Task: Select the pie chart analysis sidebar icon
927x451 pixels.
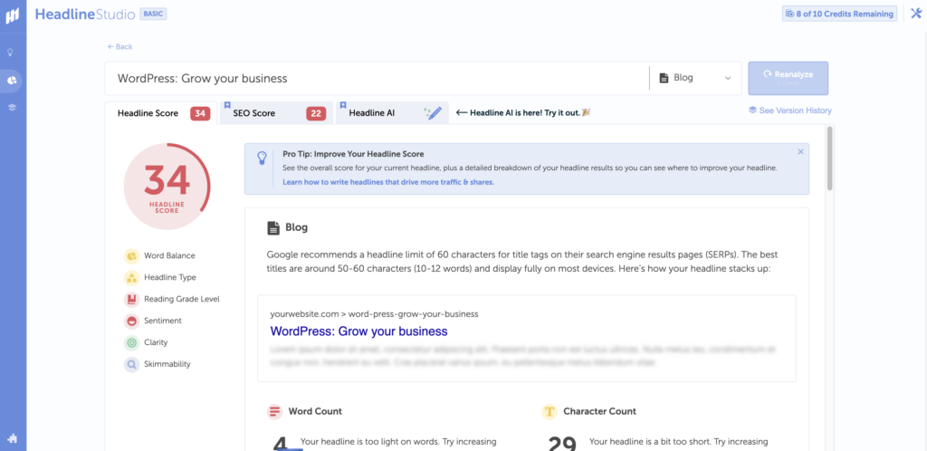Action: [11, 81]
